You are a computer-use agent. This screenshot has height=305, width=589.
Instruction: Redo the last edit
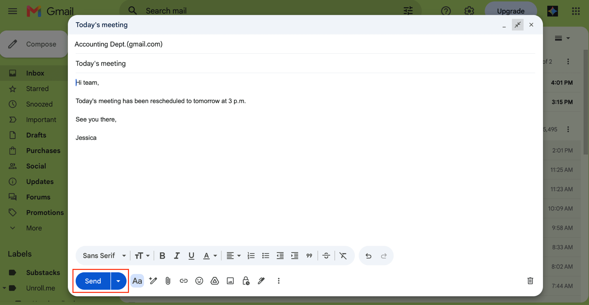384,256
